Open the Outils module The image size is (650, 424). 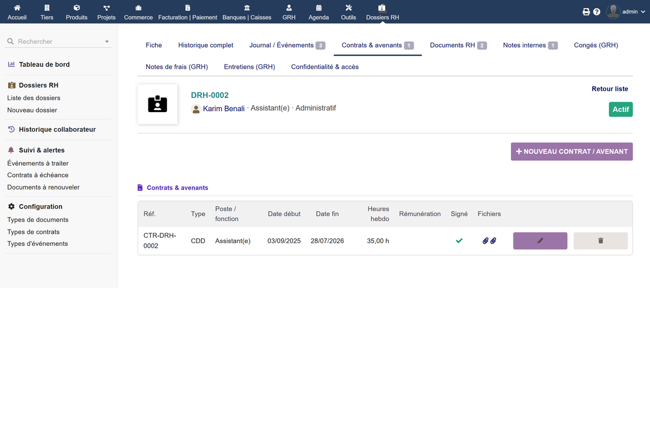[x=348, y=12]
